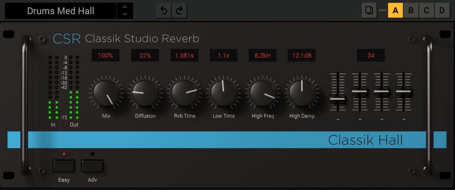Click the fourth fader handle
The image size is (455, 190).
[x=404, y=91]
